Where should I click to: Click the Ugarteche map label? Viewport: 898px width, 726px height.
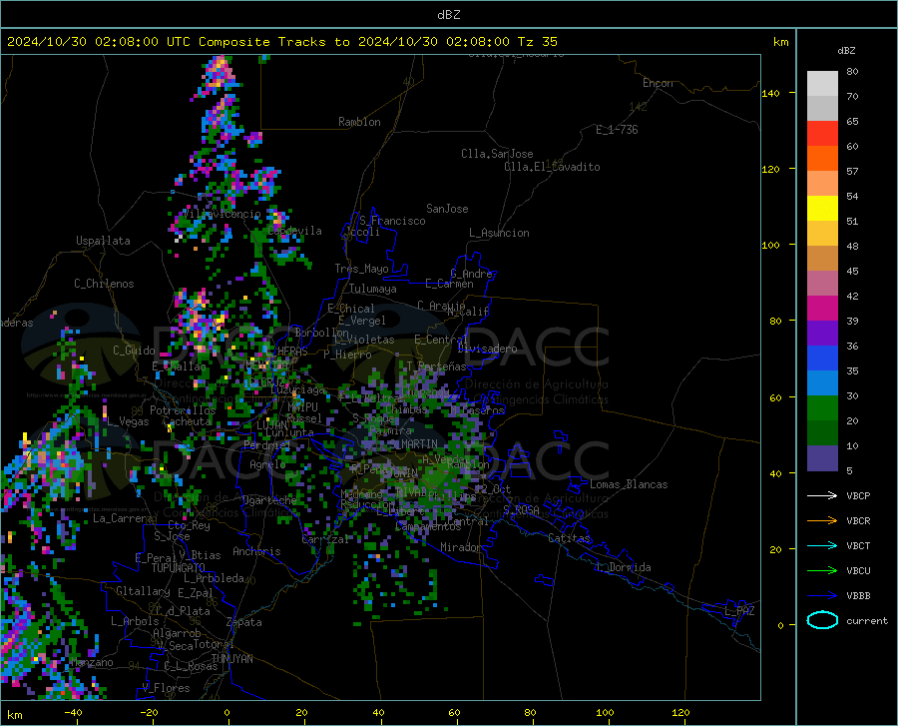tap(269, 500)
